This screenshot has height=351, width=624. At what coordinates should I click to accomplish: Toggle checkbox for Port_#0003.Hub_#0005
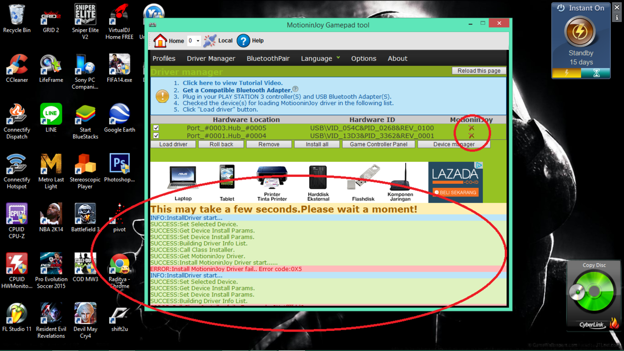click(x=156, y=128)
